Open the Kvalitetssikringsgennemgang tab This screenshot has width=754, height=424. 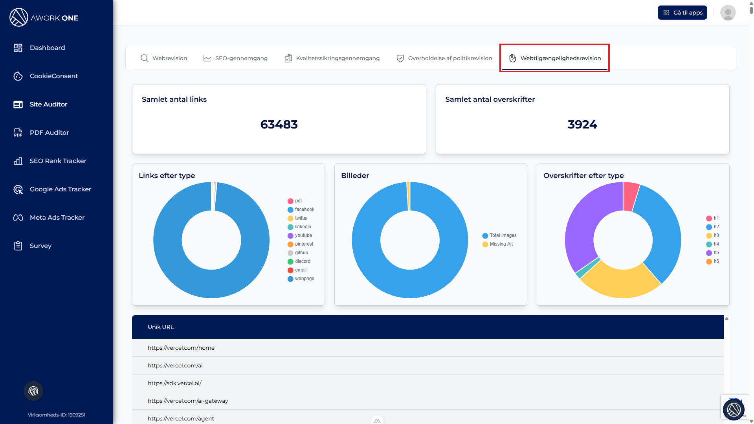332,58
